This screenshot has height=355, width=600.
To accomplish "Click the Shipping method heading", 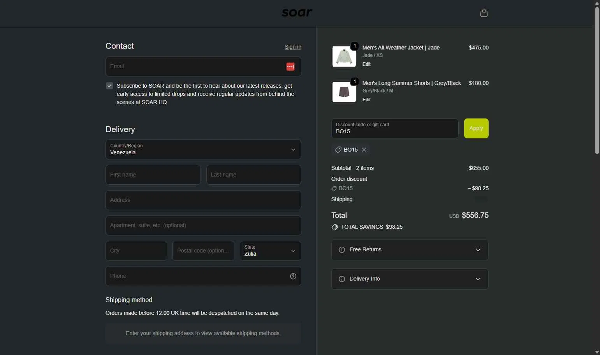I will (x=129, y=300).
